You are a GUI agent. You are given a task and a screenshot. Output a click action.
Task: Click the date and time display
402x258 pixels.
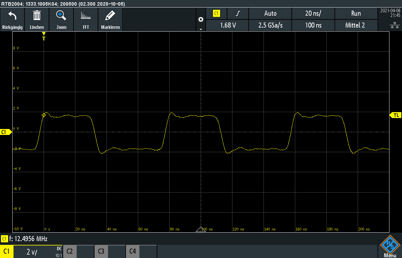390,13
